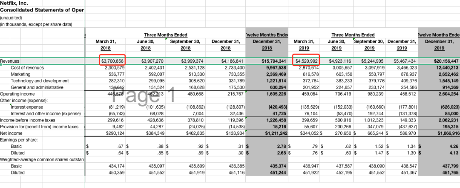Click the September 30, 2019 column header
Screen dimensions: 460x188
[369, 45]
